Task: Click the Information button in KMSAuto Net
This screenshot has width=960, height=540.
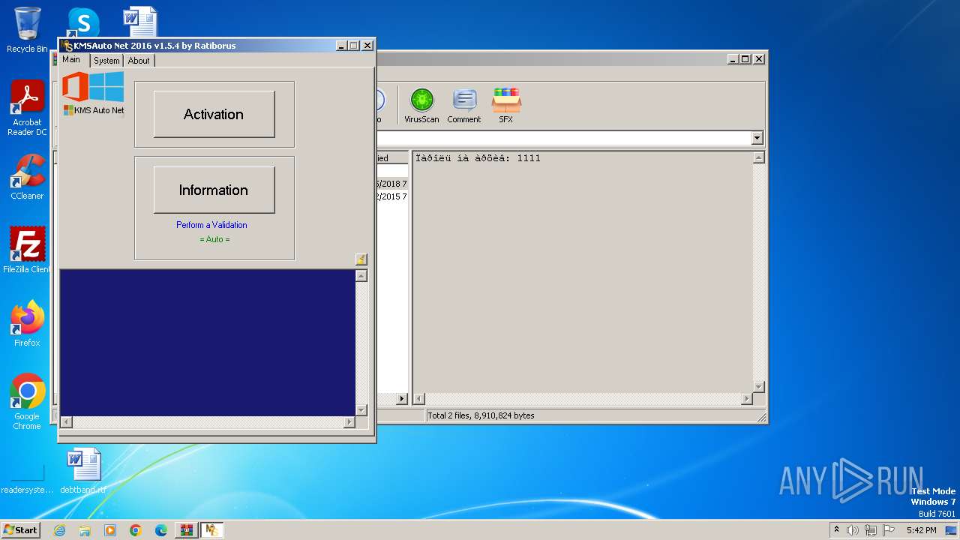Action: [x=214, y=190]
